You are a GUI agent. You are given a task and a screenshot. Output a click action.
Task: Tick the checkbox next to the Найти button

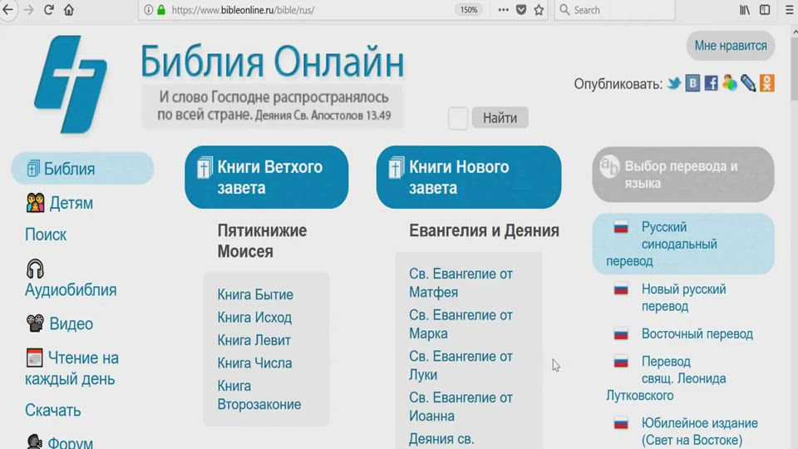coord(458,118)
